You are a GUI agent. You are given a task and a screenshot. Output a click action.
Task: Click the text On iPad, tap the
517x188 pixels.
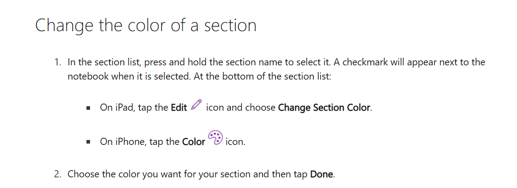(134, 108)
